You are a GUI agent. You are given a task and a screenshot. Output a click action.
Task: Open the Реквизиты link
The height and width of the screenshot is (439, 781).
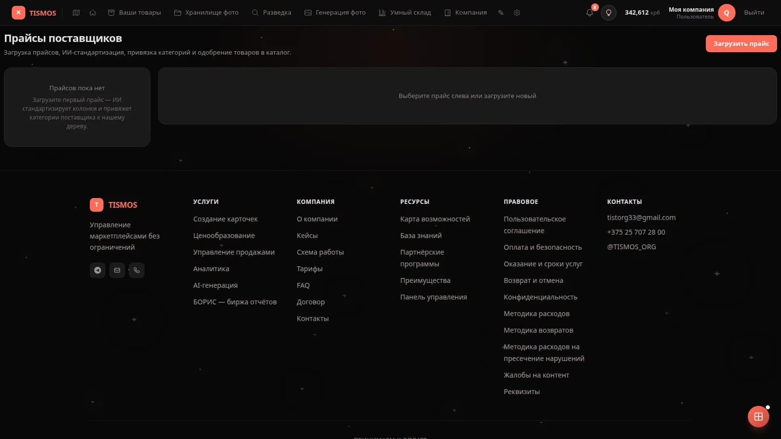(x=522, y=392)
